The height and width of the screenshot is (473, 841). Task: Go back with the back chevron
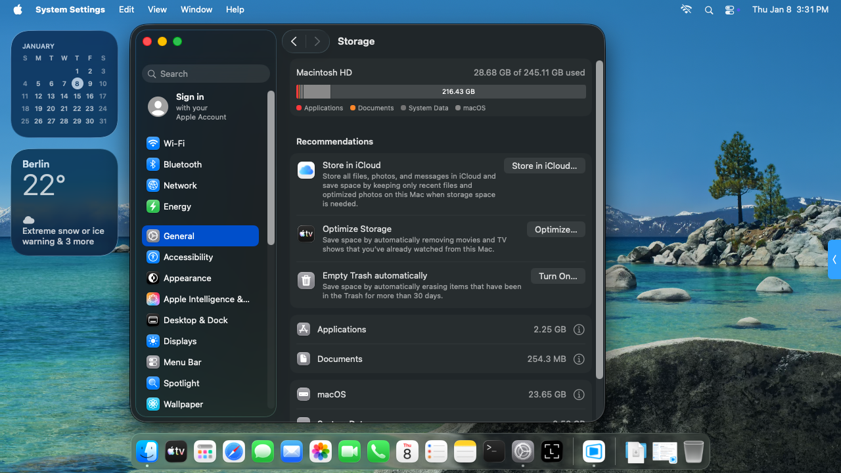tap(294, 41)
